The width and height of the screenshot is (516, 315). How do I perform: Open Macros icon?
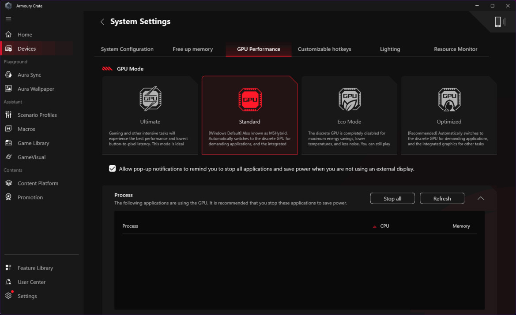click(8, 129)
